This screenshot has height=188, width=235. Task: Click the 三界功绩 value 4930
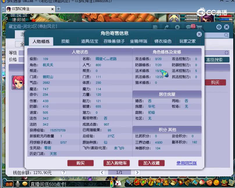point(159,142)
